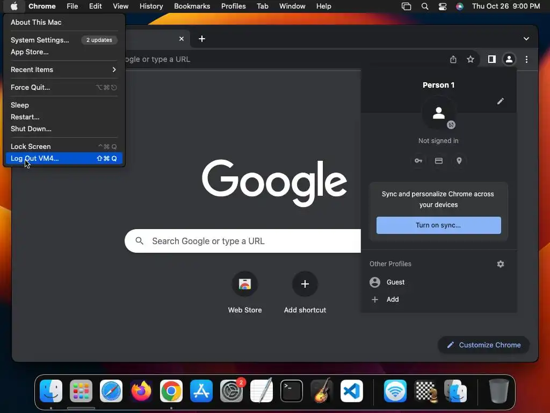
Task: Open GarageBand from the Dock
Action: pos(322,390)
